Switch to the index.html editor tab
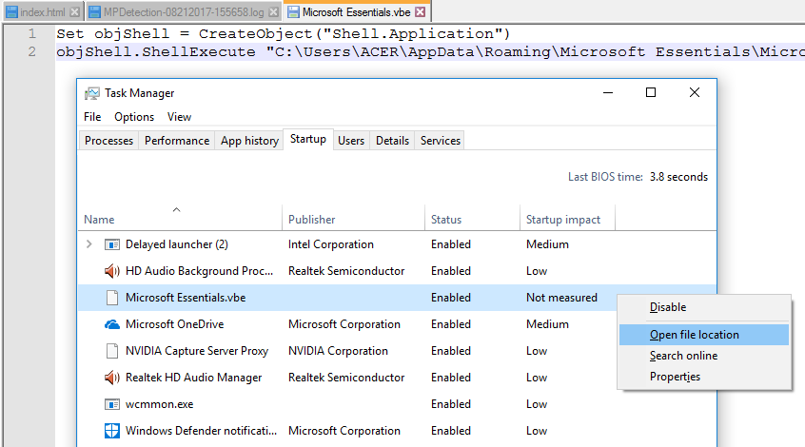The height and width of the screenshot is (447, 805). (x=42, y=12)
